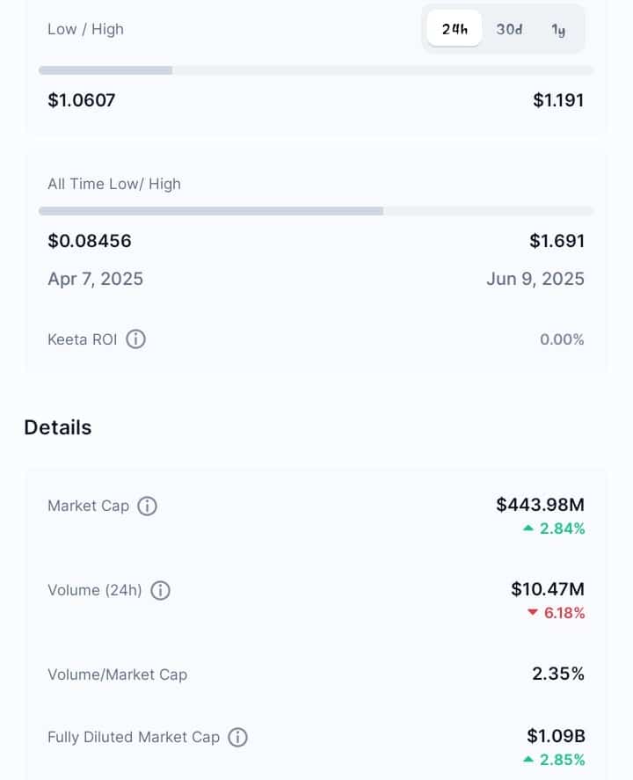Tap the $1.09B fully diluted value
The width and height of the screenshot is (633, 780).
(x=556, y=736)
